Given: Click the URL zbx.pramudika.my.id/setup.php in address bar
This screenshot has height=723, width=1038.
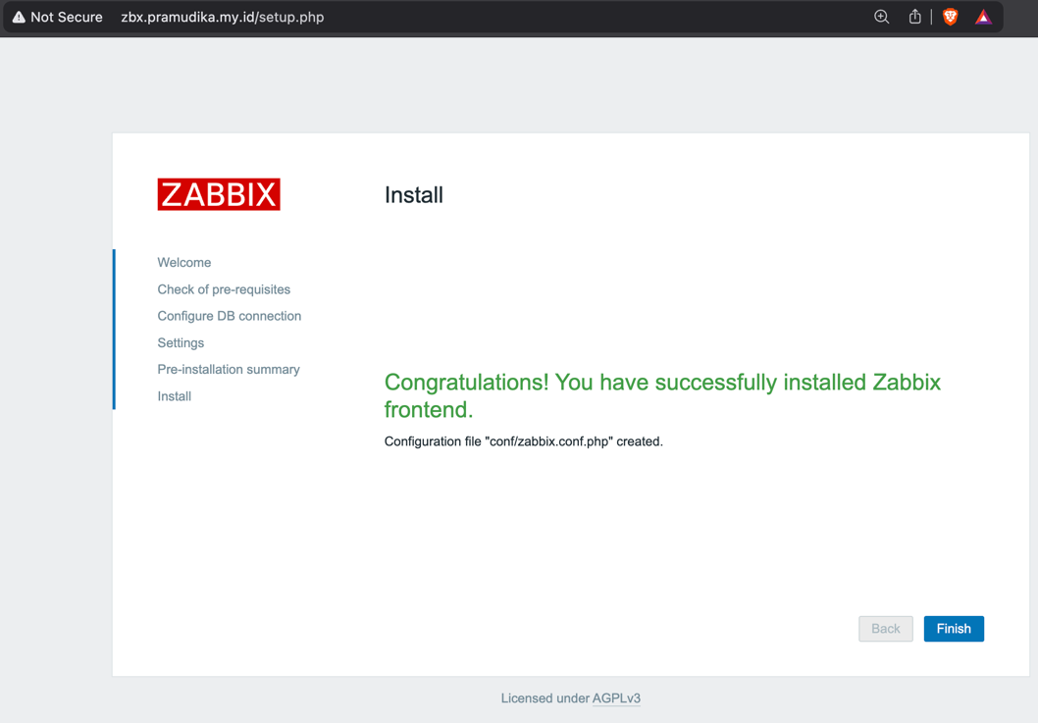Looking at the screenshot, I should tap(223, 18).
